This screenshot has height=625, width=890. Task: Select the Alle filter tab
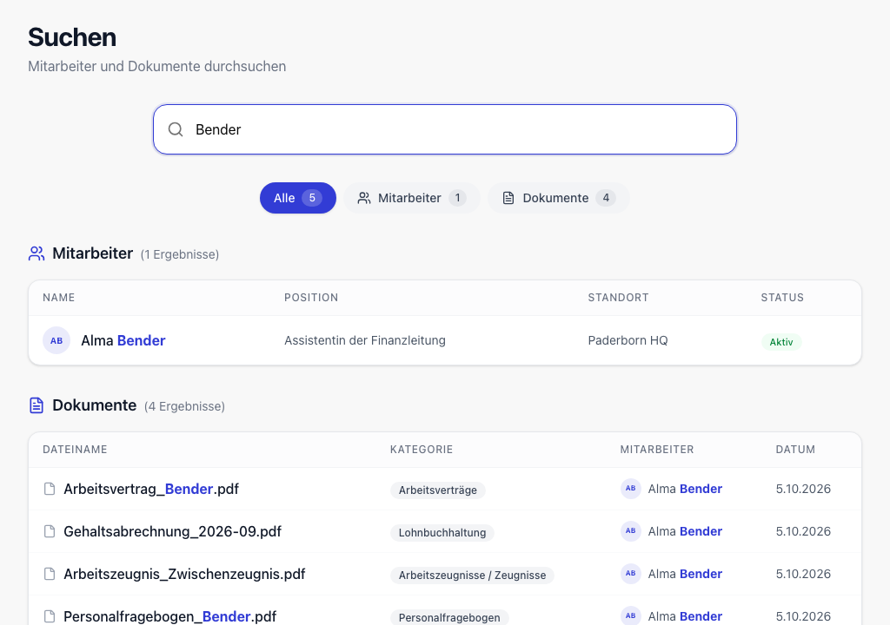(298, 198)
